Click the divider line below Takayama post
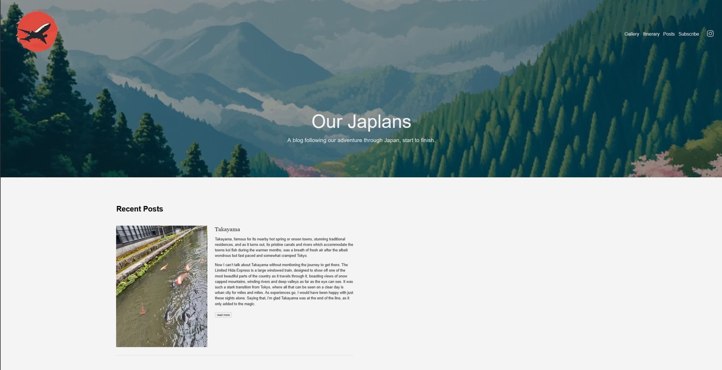 (234, 355)
